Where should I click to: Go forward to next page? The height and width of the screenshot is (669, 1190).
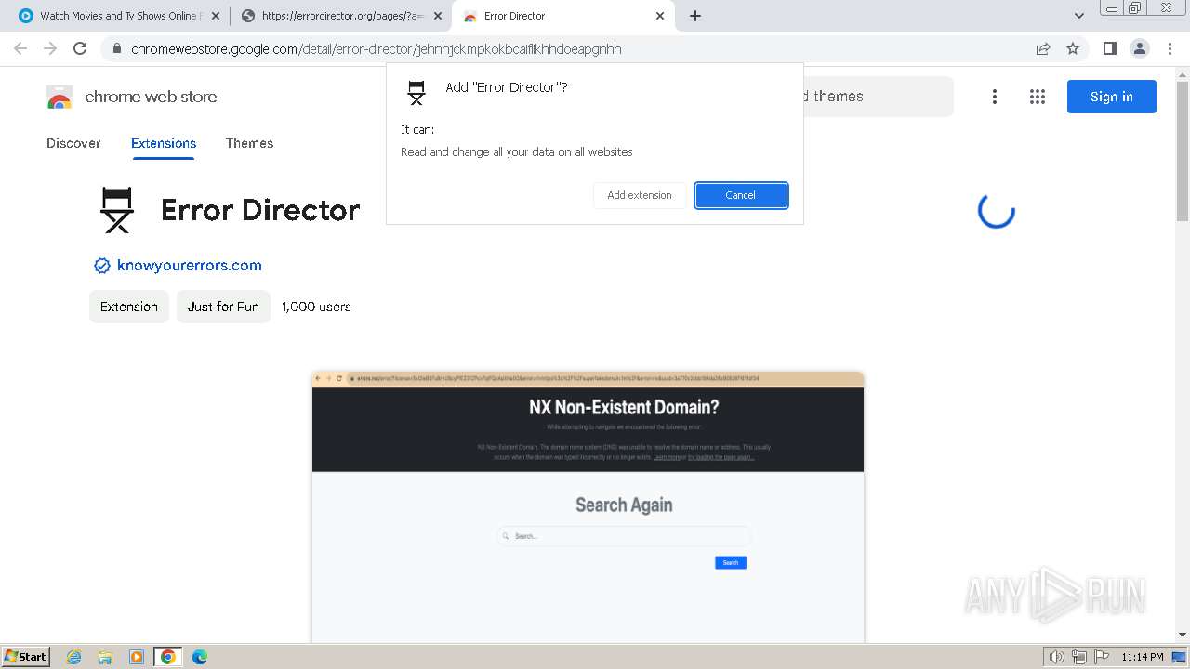50,49
